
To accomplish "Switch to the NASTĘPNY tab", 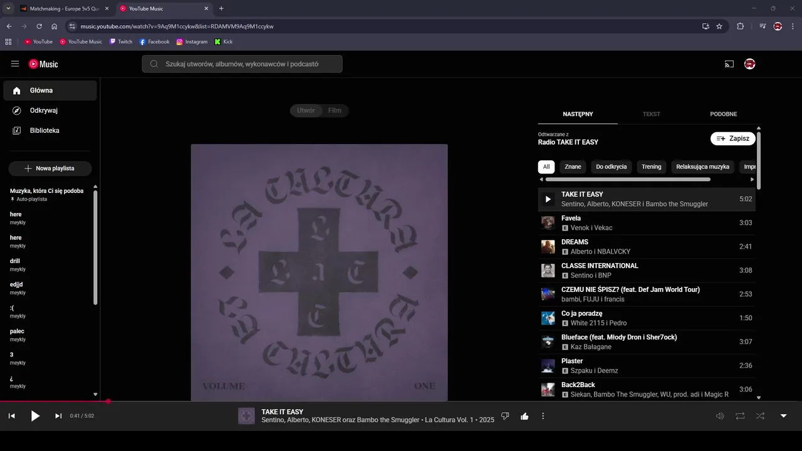I will point(578,114).
